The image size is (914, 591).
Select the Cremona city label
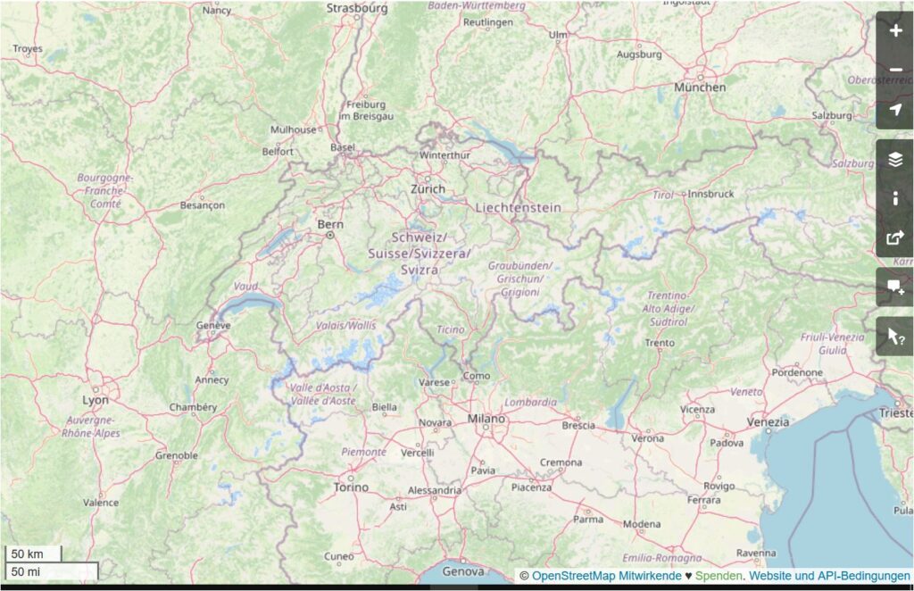click(x=561, y=462)
